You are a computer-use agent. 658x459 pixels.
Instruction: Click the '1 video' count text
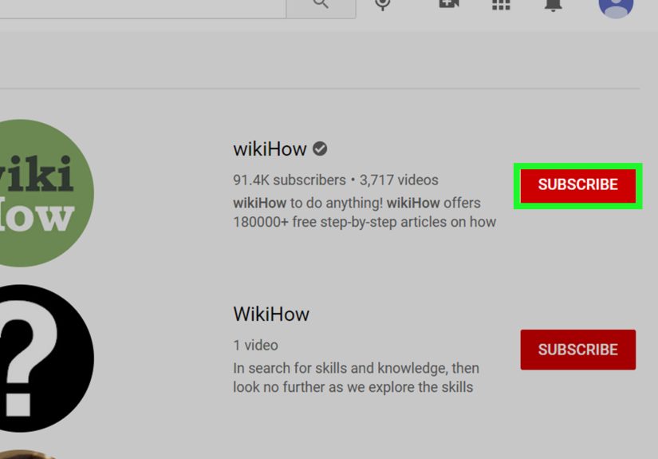[255, 345]
